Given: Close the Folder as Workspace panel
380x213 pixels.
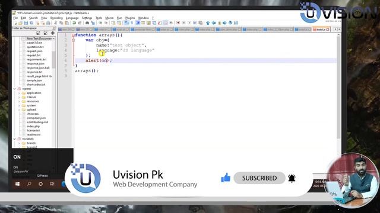Looking at the screenshot, I should tap(54, 28).
